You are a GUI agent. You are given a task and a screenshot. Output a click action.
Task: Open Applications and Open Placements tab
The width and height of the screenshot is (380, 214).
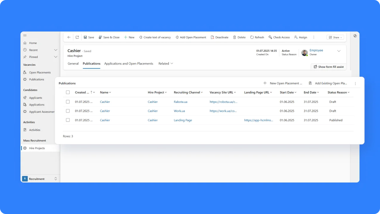point(129,64)
